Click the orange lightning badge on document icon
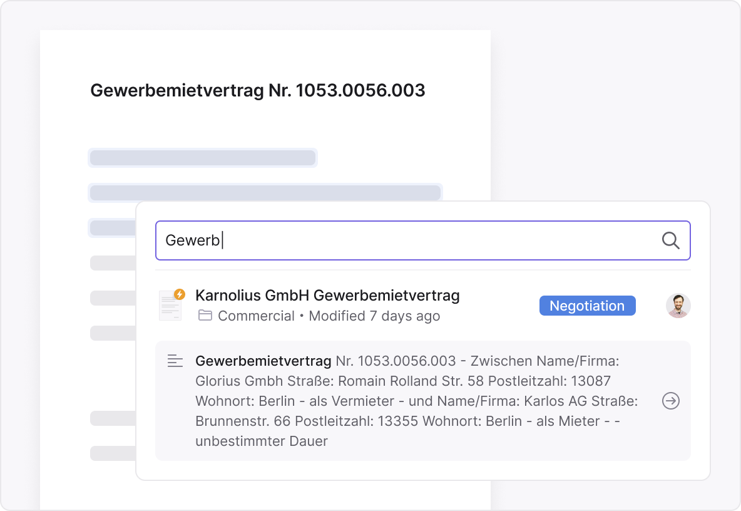741x511 pixels. point(180,294)
